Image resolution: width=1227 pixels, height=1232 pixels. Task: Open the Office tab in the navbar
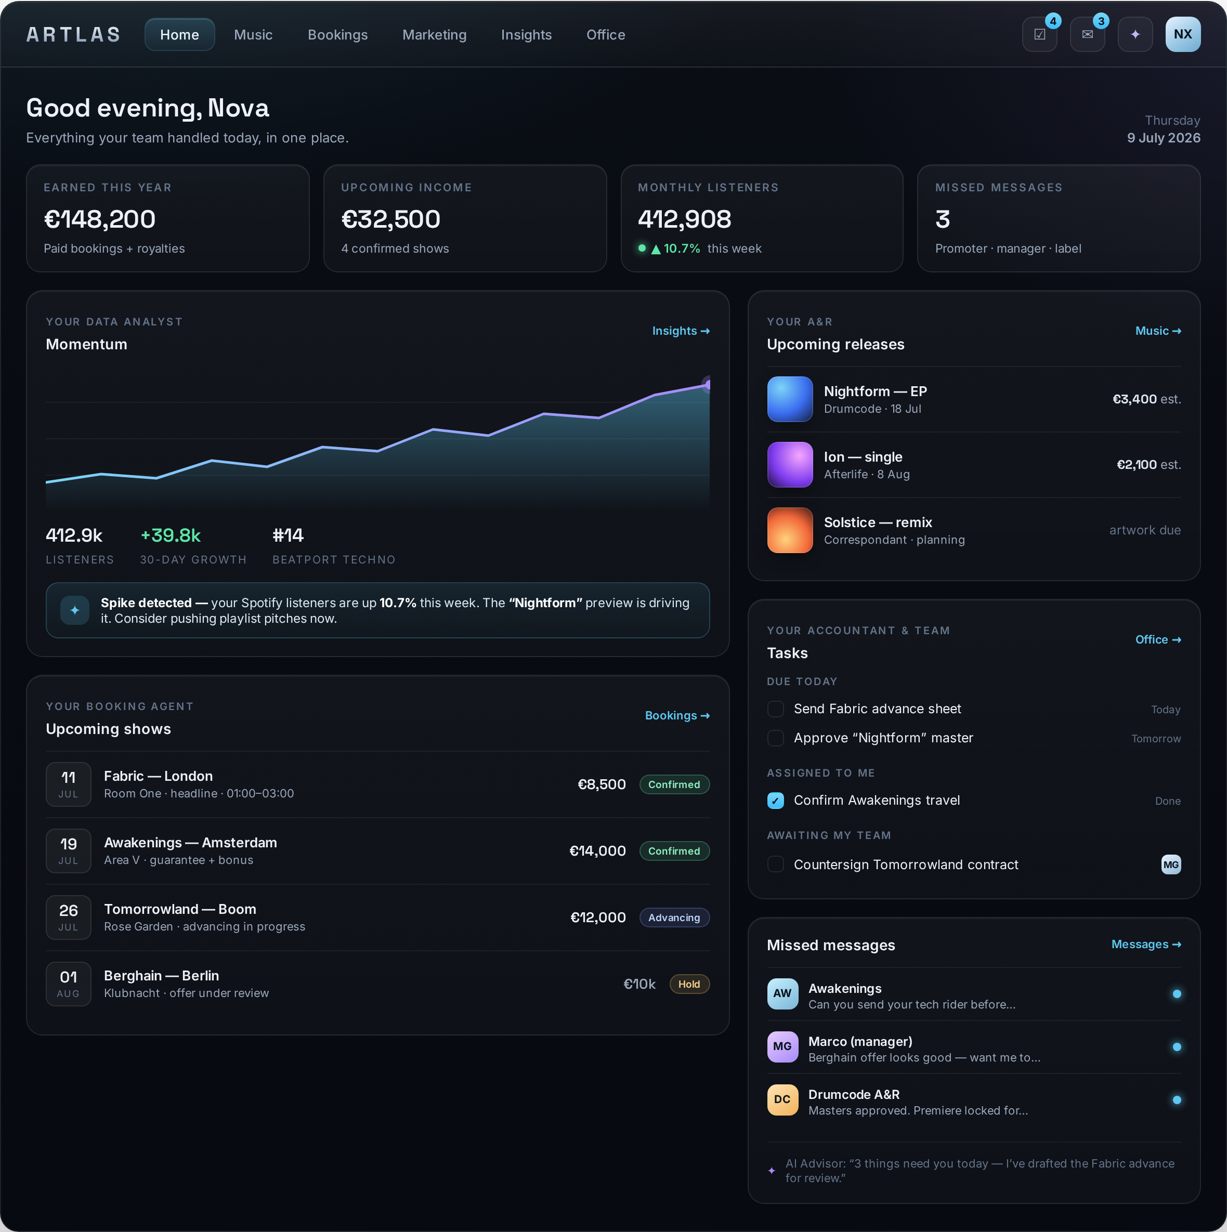click(605, 34)
